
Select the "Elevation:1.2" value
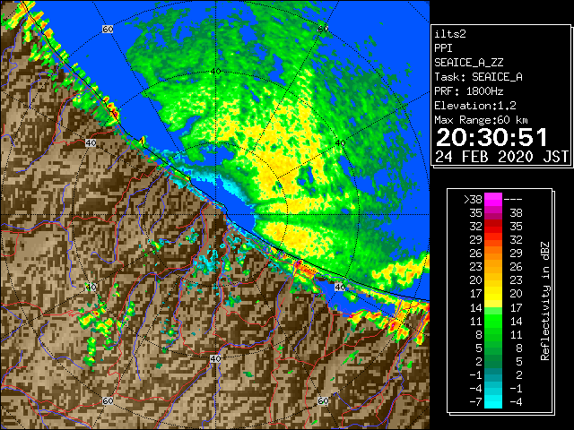475,106
